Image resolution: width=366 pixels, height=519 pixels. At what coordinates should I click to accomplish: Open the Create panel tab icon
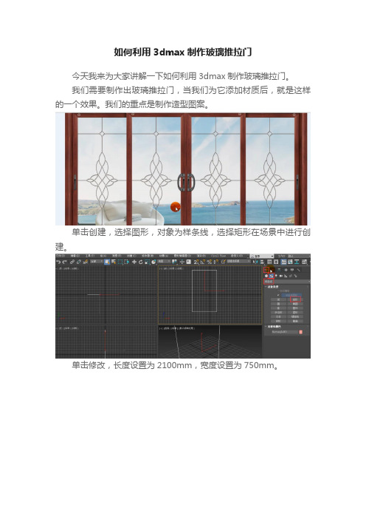click(266, 270)
